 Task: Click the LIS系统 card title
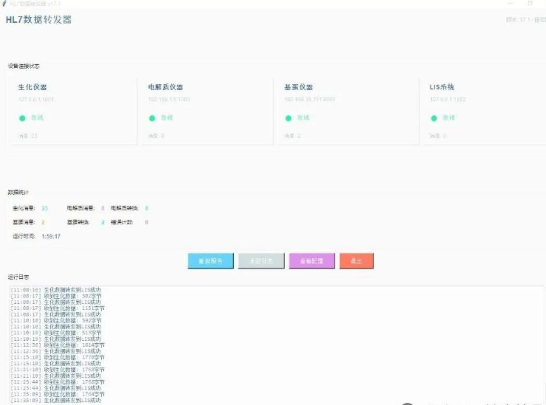click(442, 87)
